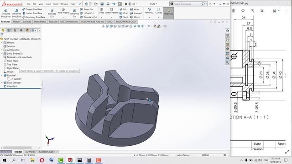Screen dimensions: 292x164
Task: Expand the History tree node
Action: [1, 42]
